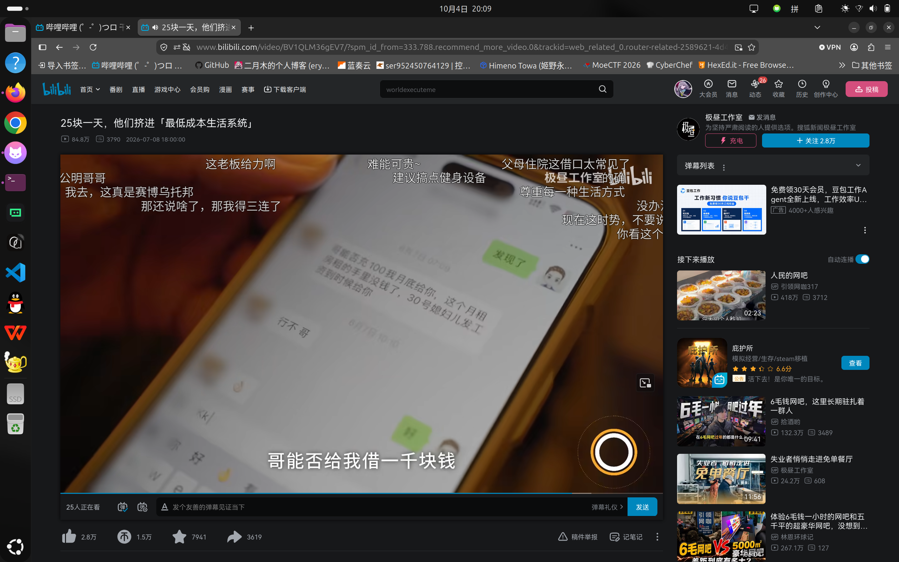Click the thumbs-up like icon

coord(69,537)
